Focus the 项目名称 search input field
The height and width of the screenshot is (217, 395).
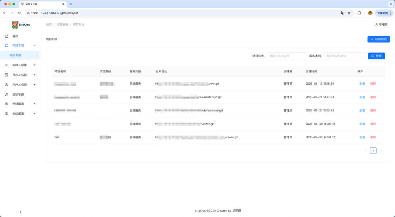point(286,56)
